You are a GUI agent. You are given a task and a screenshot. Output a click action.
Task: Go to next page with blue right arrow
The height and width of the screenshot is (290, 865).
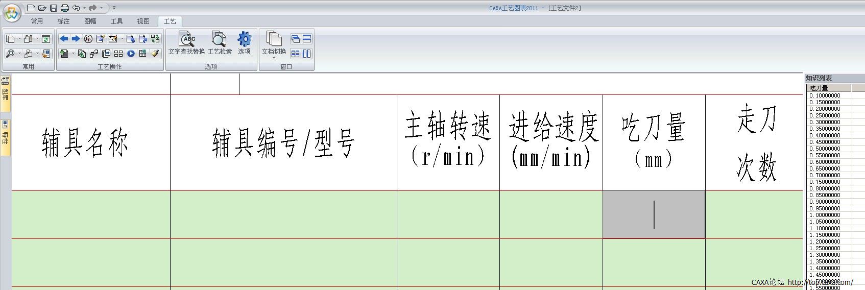76,39
